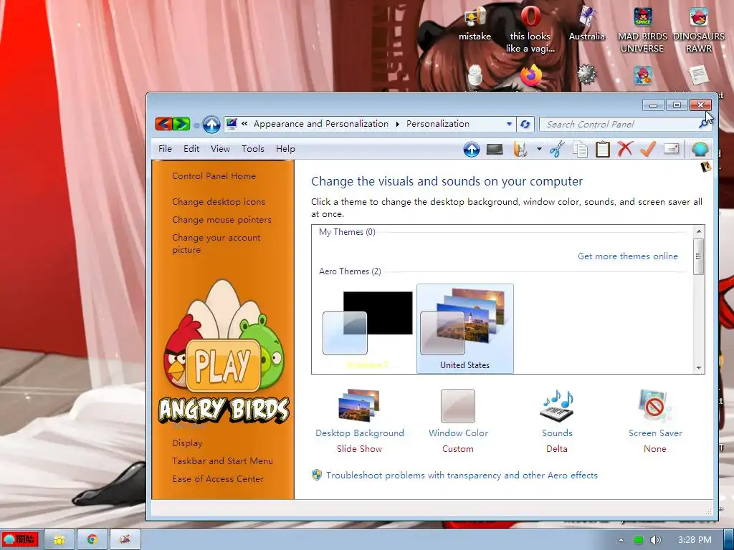Open MAD BIRDS UNIVERSE desktop shortcut

pyautogui.click(x=642, y=29)
